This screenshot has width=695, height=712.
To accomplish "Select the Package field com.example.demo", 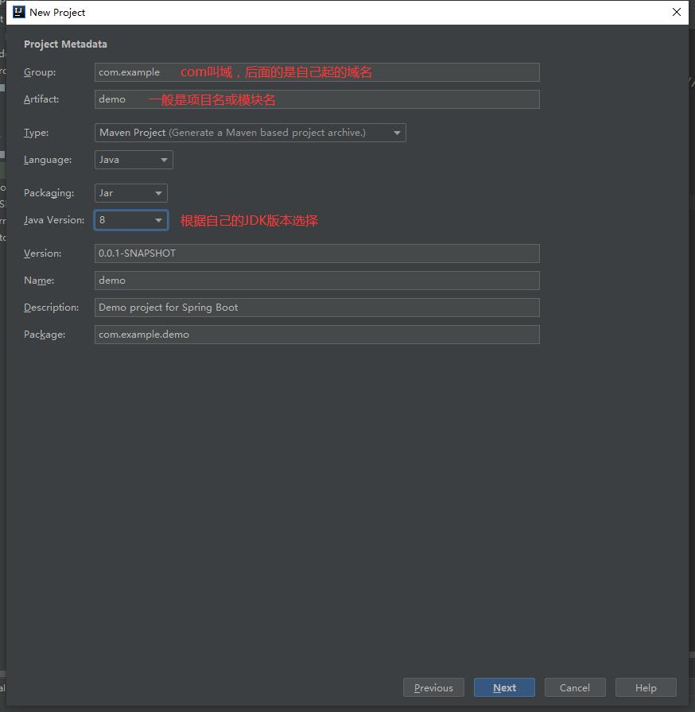I will [x=316, y=335].
